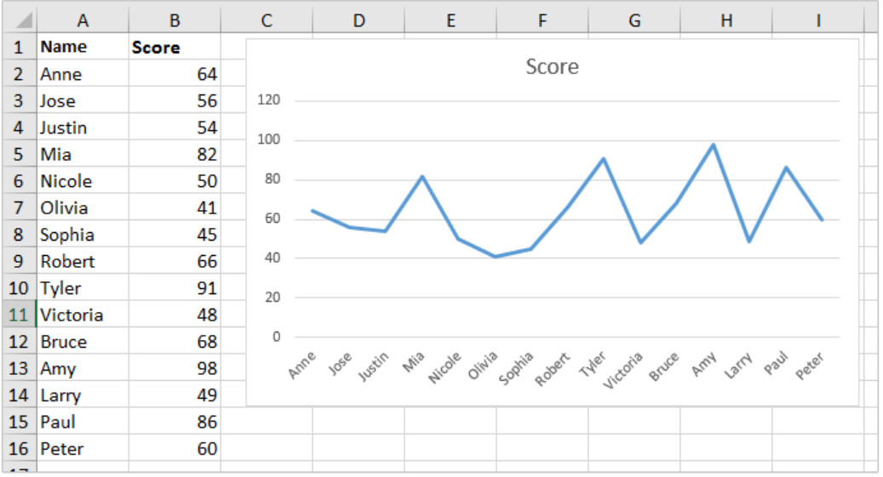Viewport: 883px width, 477px height.
Task: Click the Tyler peak point on line
Action: (604, 159)
